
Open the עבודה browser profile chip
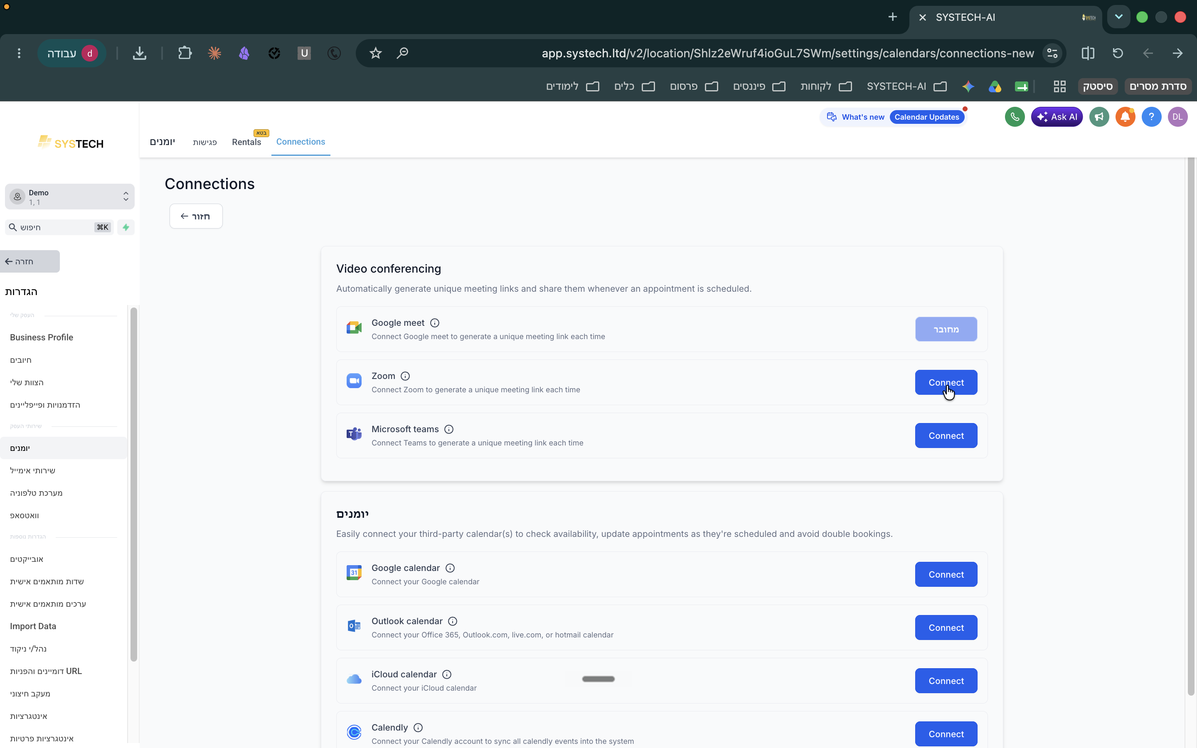coord(72,53)
